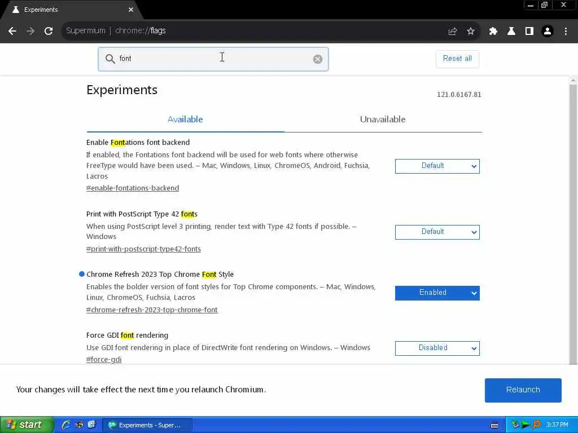Open the Extensions puzzle icon

tap(493, 31)
